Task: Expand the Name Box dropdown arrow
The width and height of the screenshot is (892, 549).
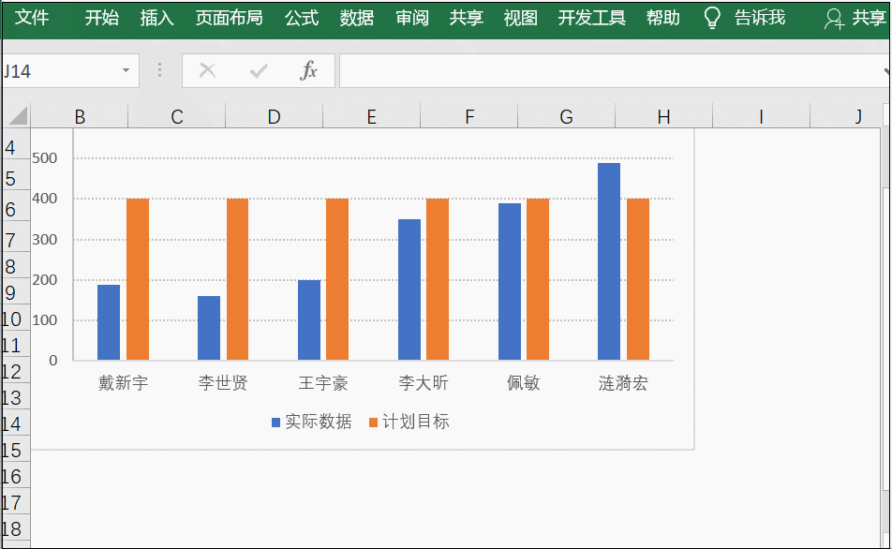Action: tap(126, 70)
